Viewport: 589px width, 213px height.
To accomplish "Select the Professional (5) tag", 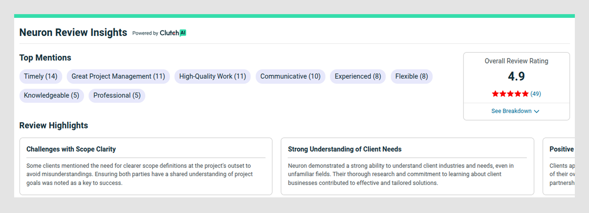I will point(117,96).
